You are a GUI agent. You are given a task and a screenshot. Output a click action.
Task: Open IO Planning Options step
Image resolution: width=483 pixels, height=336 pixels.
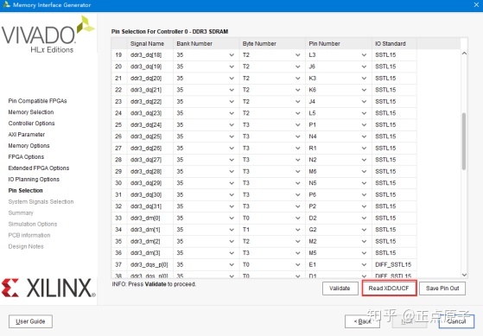(x=34, y=180)
